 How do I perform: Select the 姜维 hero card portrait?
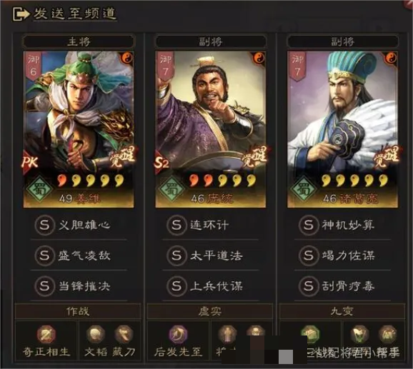[x=79, y=129]
